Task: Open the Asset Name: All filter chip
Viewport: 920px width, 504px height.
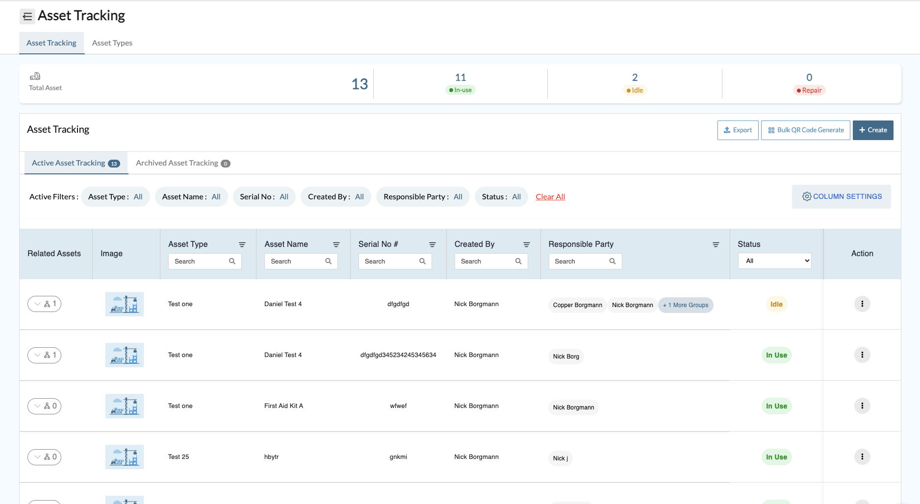Action: [x=191, y=196]
